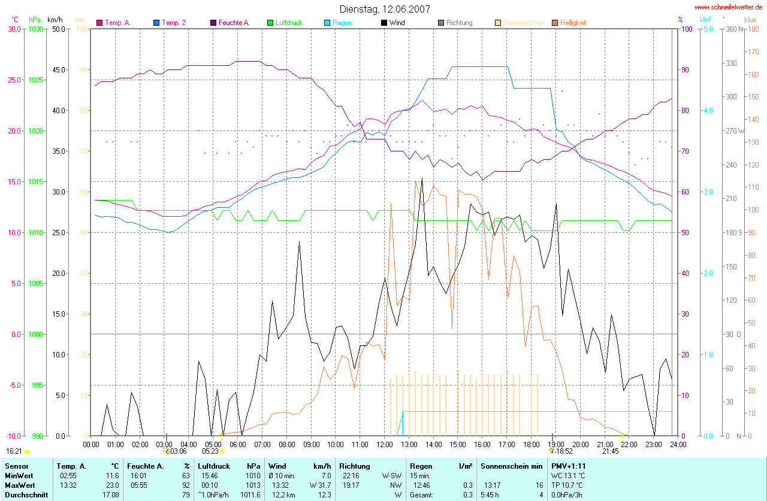Image resolution: width=767 pixels, height=501 pixels.
Task: Select the Luftdruck legend label
Action: click(x=289, y=23)
